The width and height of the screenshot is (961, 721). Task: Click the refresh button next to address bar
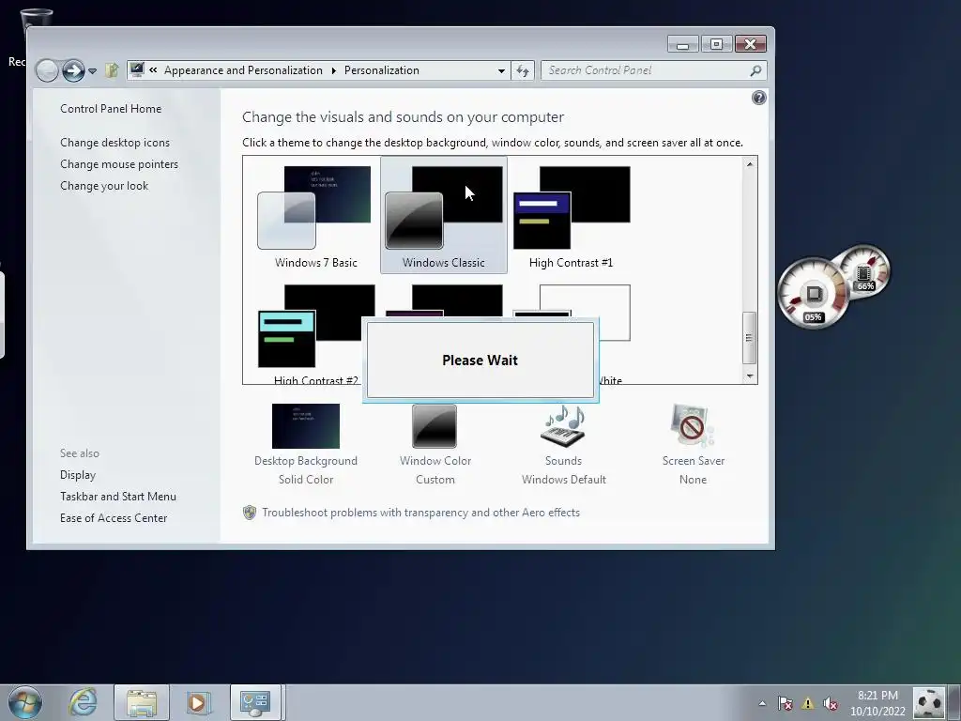523,70
